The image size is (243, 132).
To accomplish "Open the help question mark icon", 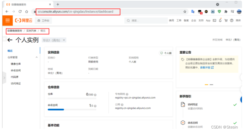I will pyautogui.click(x=232, y=21).
